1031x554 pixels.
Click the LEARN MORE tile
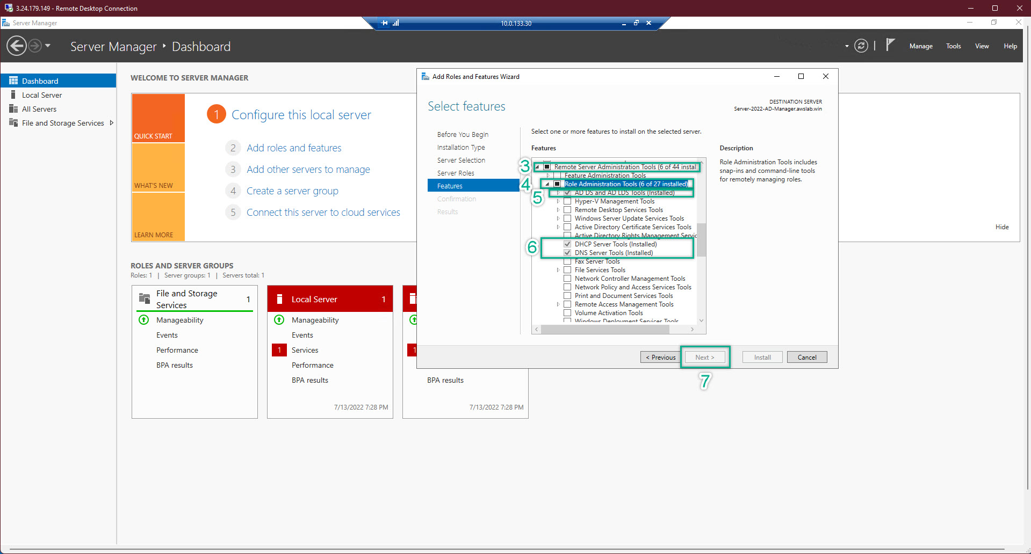158,217
